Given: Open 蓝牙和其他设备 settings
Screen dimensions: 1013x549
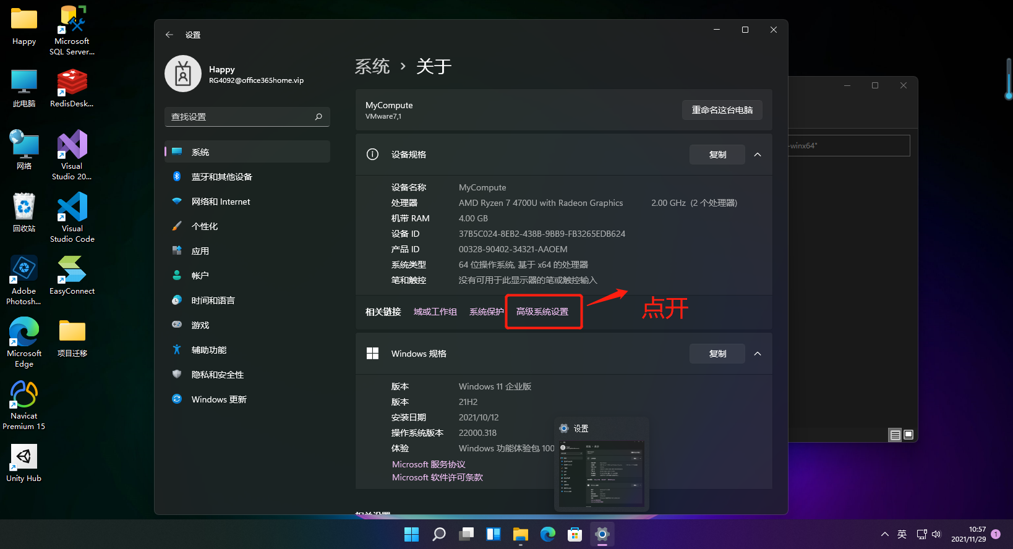Looking at the screenshot, I should (247, 177).
